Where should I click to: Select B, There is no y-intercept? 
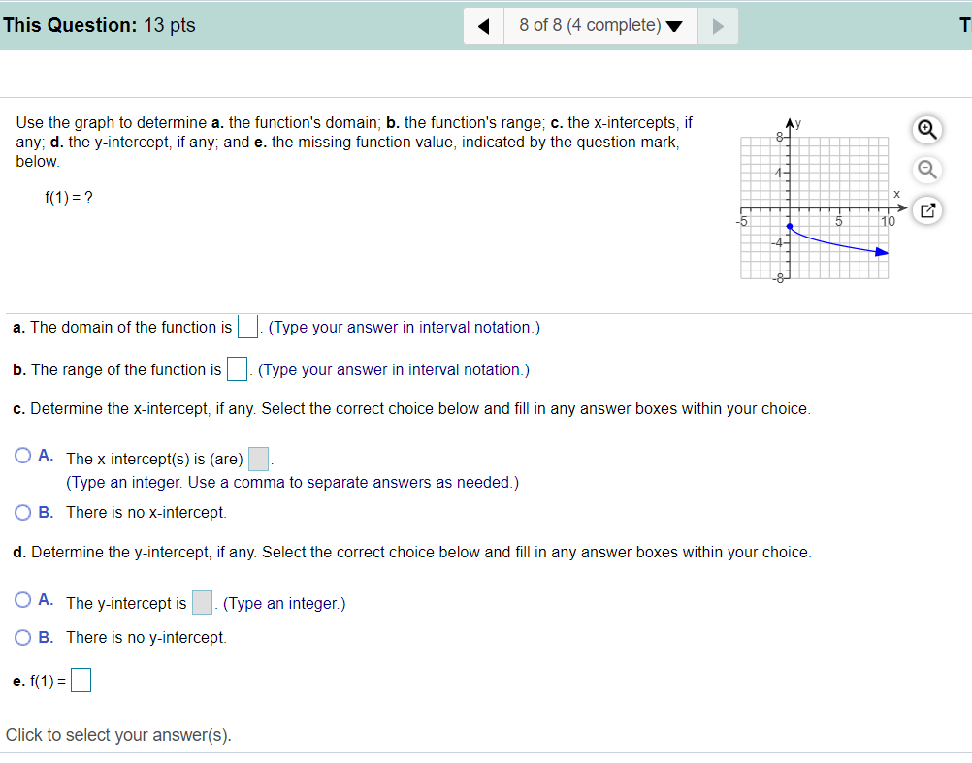(x=21, y=637)
